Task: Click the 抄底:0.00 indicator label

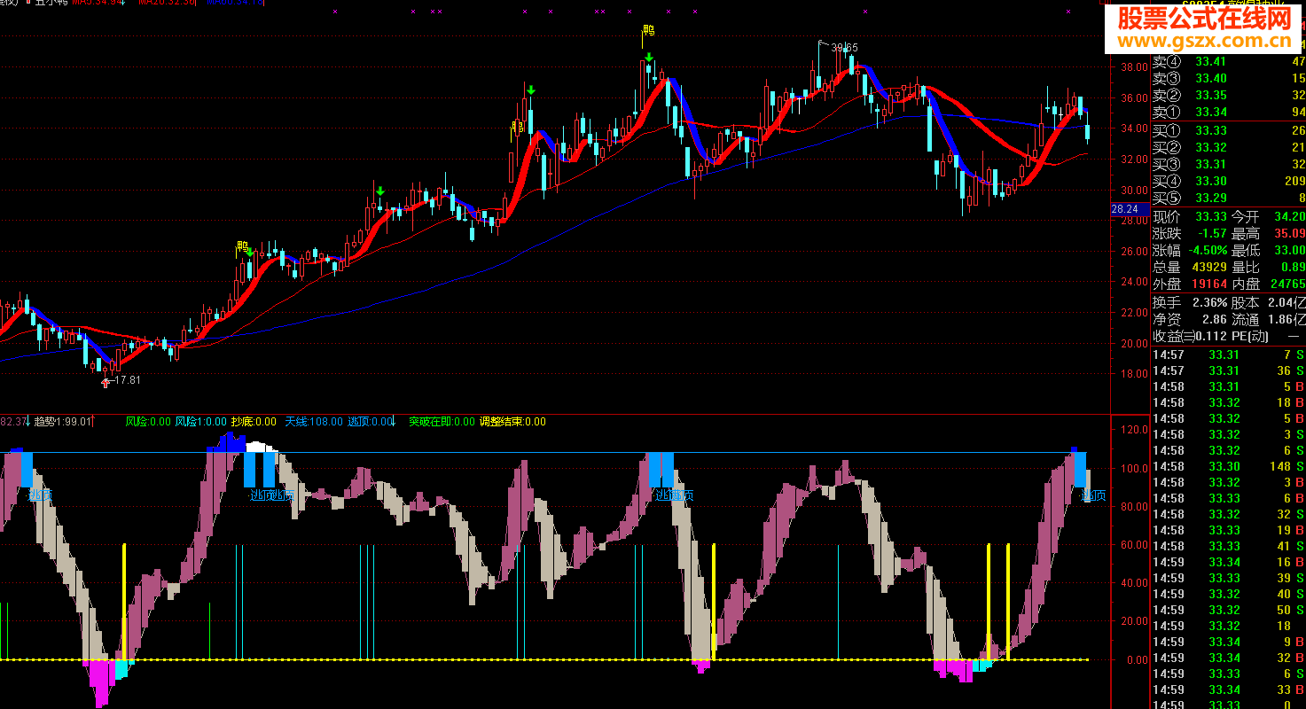Action: (254, 422)
